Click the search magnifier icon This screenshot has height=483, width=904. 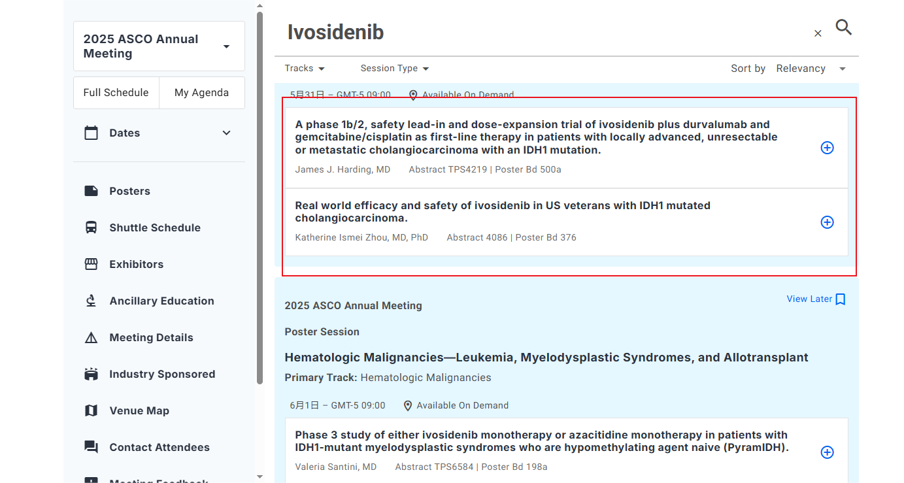point(843,27)
